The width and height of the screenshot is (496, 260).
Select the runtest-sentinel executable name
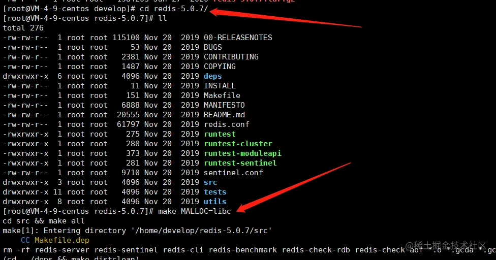point(240,163)
